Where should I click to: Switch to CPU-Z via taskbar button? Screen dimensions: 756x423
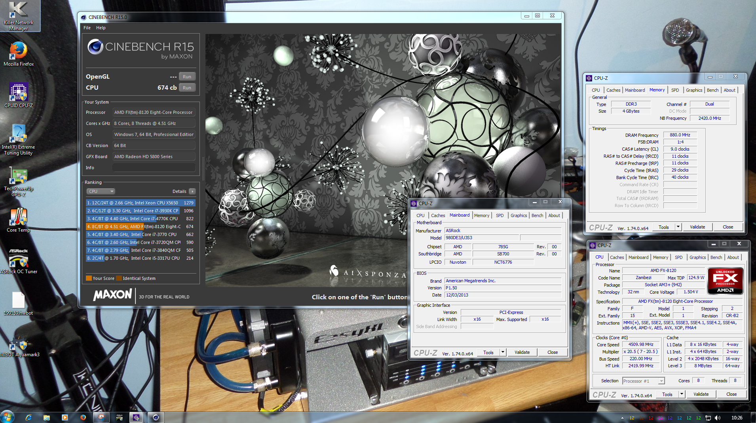click(x=136, y=417)
